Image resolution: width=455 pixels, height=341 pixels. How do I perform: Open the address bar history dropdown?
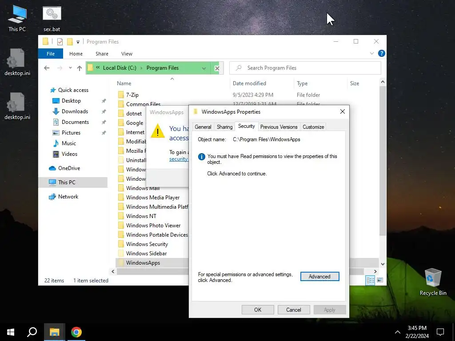pos(204,68)
